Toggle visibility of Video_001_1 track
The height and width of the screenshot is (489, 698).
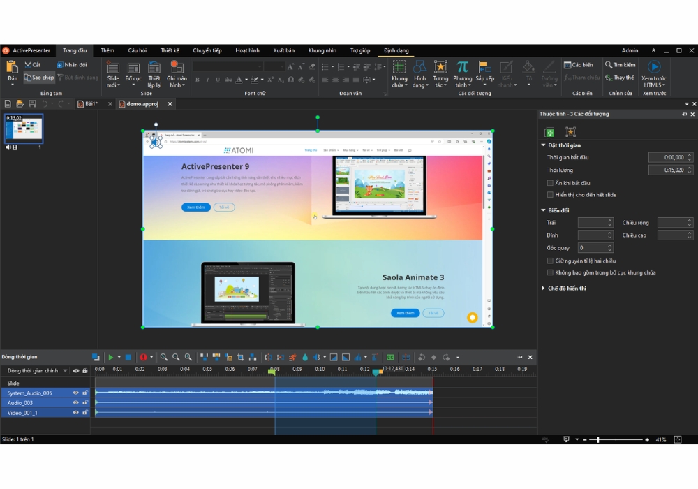pos(75,412)
